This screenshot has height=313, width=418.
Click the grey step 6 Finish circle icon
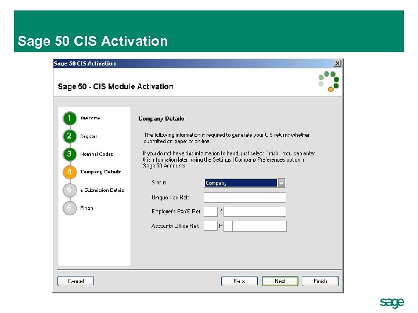click(x=70, y=208)
